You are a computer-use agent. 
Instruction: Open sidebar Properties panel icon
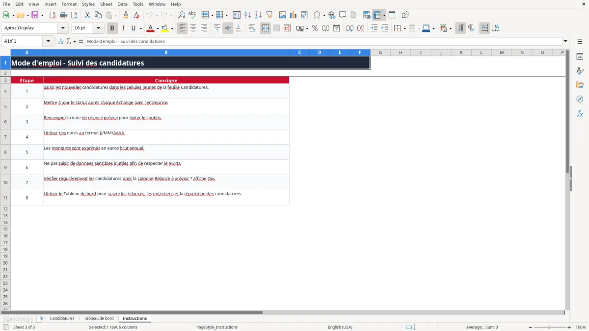pyautogui.click(x=580, y=57)
